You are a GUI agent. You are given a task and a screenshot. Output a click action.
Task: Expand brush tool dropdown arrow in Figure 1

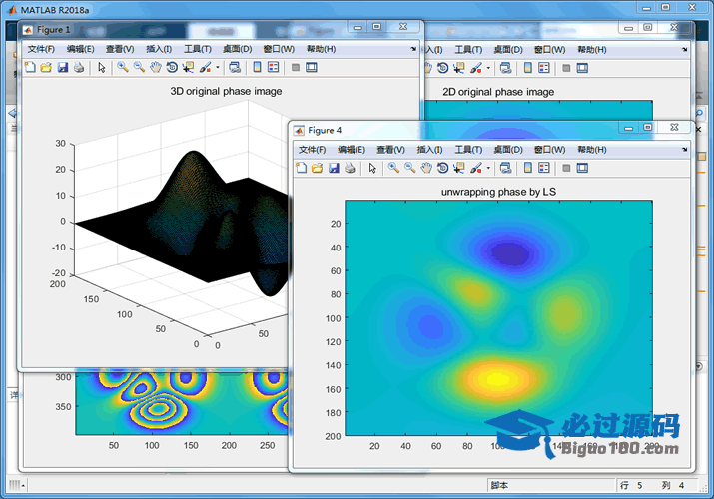click(x=217, y=68)
